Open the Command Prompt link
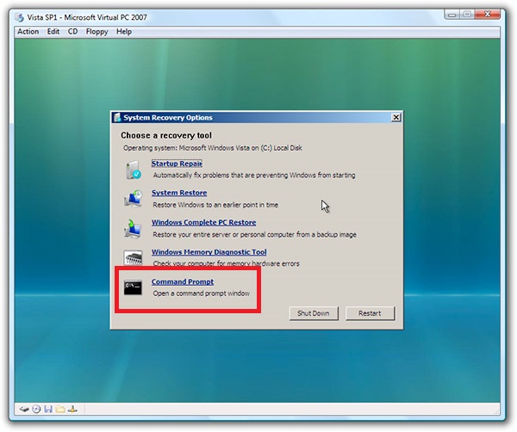 pyautogui.click(x=183, y=282)
